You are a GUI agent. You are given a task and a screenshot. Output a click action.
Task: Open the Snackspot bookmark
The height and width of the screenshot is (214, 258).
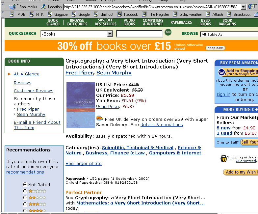tap(239, 14)
